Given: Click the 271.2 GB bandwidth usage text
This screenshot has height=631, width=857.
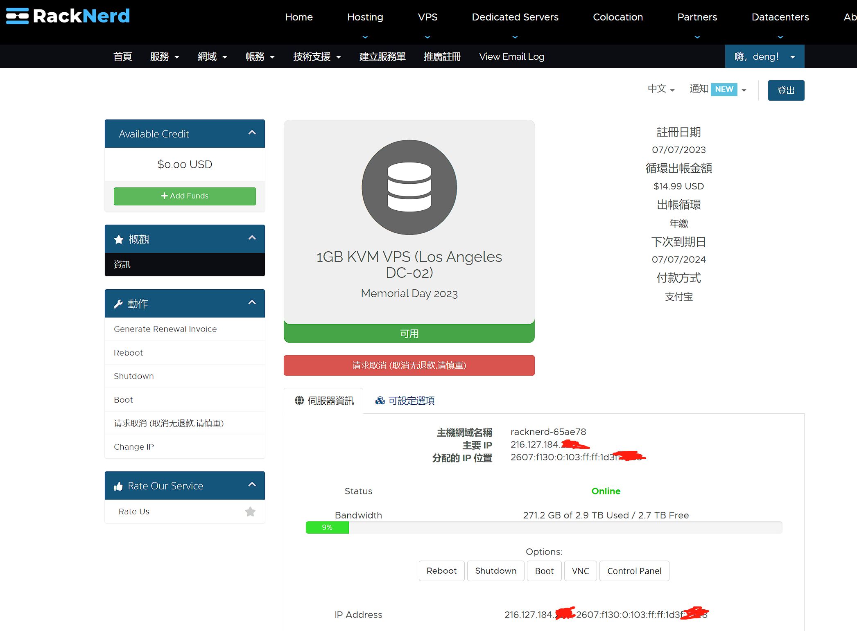Looking at the screenshot, I should [x=606, y=515].
